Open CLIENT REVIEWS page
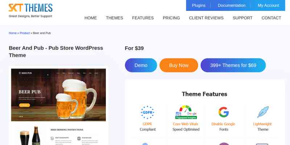Screen dimensions: 290x145 [x=206, y=18]
